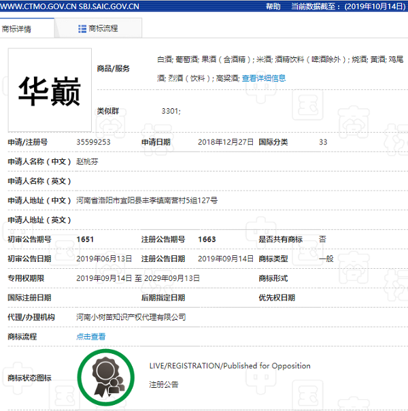Select 注册公告 status text
Image resolution: width=408 pixels, height=411 pixels.
(x=164, y=384)
